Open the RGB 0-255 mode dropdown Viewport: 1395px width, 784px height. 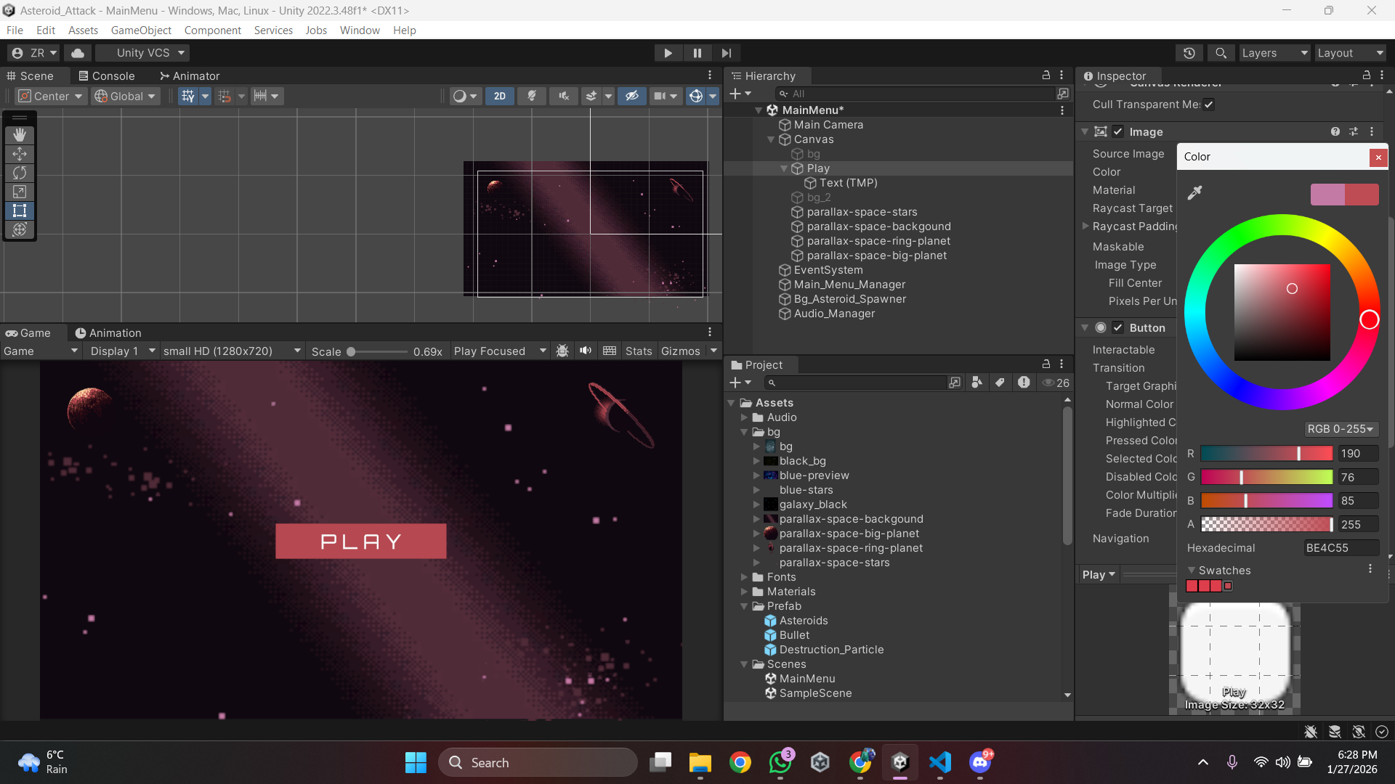[x=1341, y=429]
